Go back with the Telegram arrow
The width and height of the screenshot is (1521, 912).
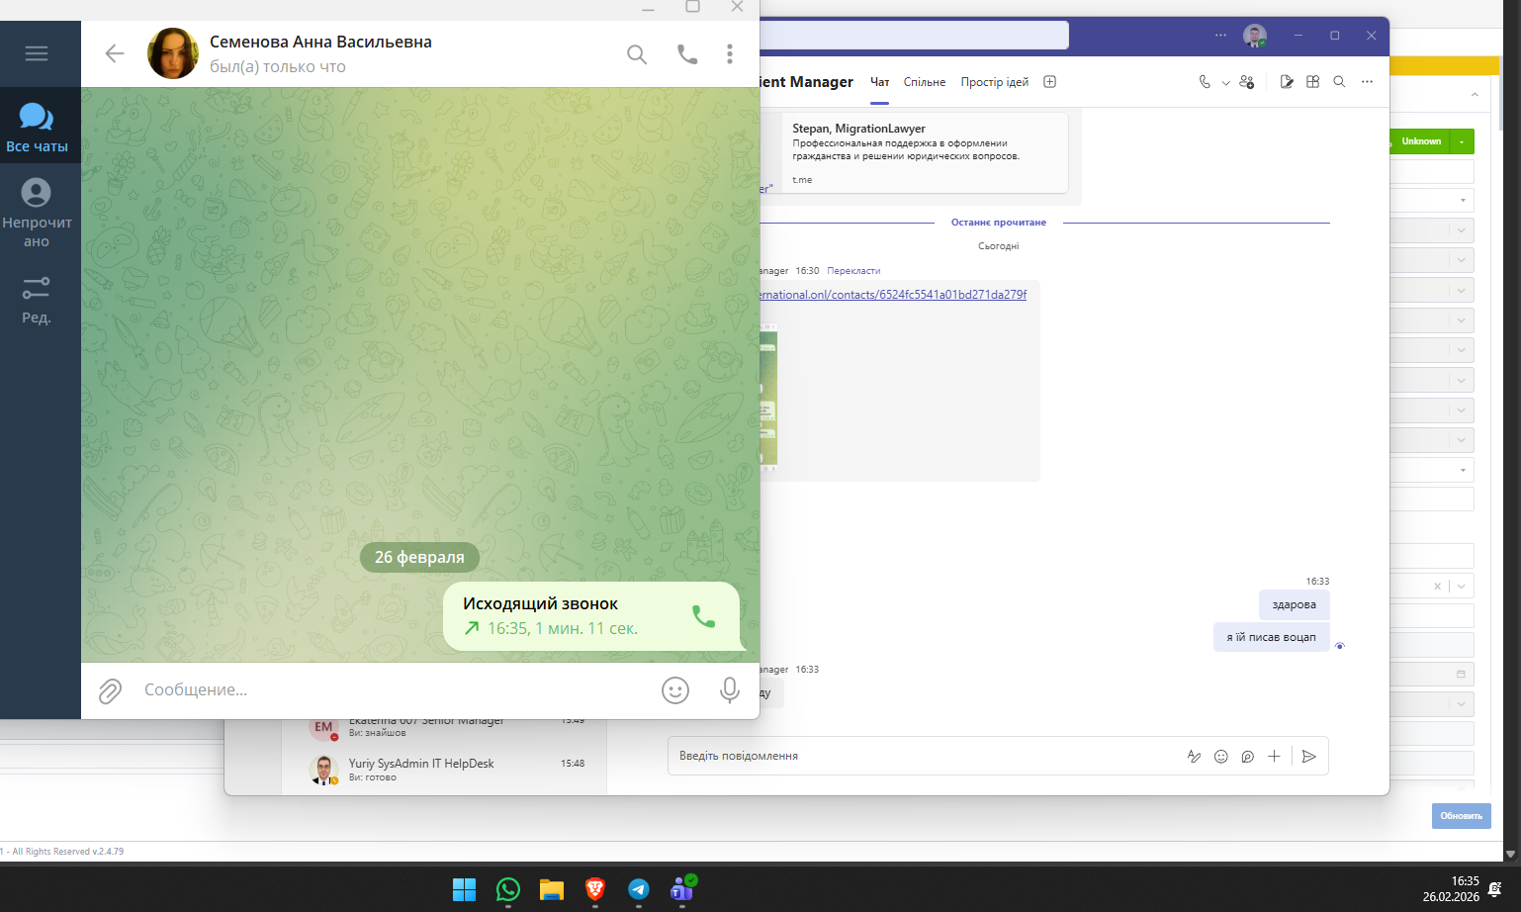click(115, 53)
